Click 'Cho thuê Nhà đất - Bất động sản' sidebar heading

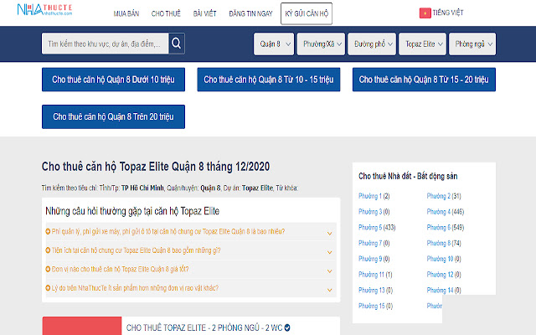click(408, 177)
